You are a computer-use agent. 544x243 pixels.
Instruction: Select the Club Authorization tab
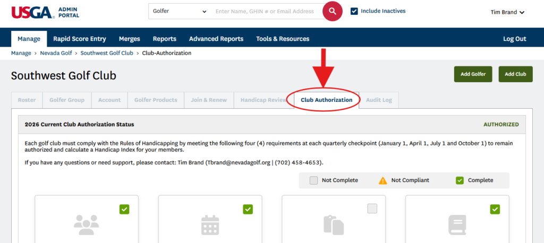(326, 100)
